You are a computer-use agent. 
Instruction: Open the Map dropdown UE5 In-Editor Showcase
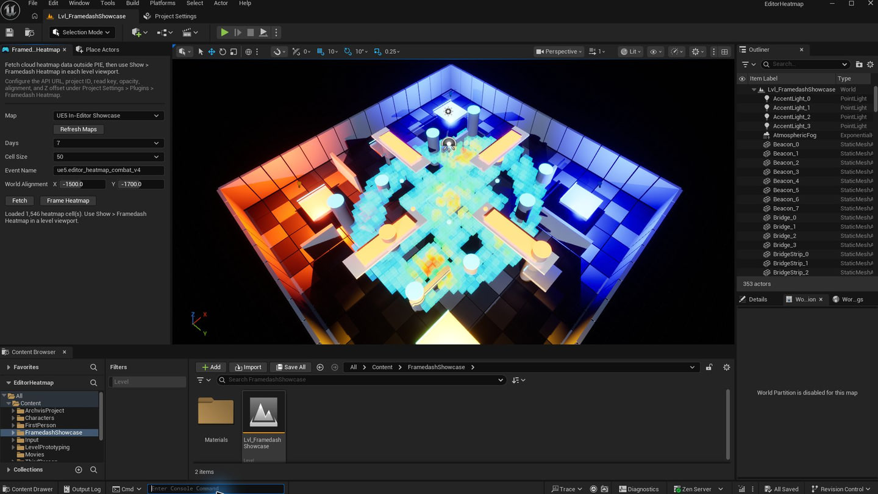point(109,115)
